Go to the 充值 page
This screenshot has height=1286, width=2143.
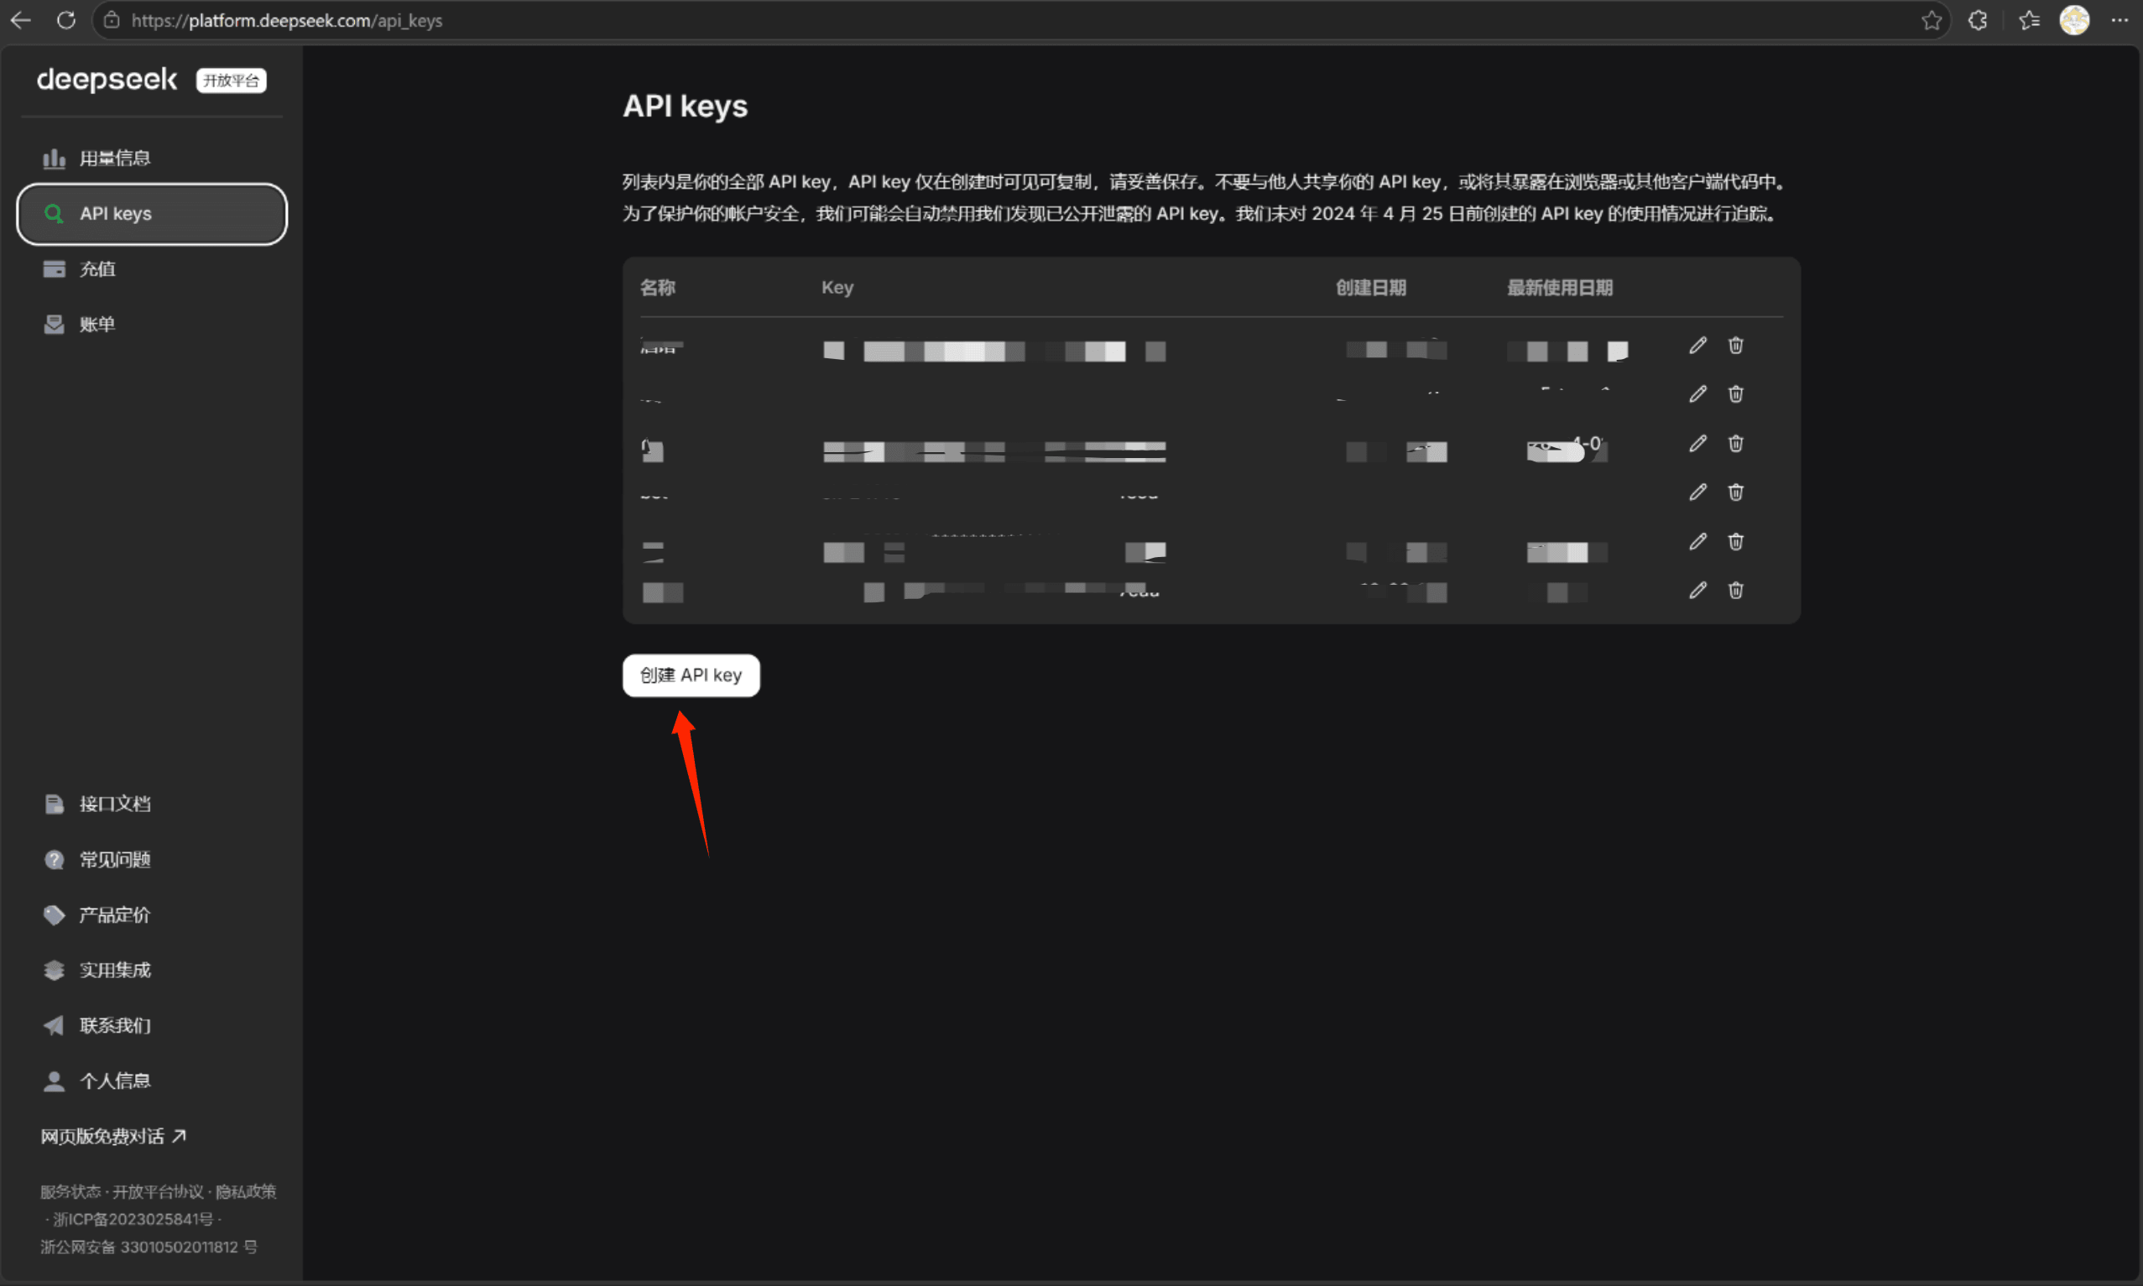tap(97, 269)
